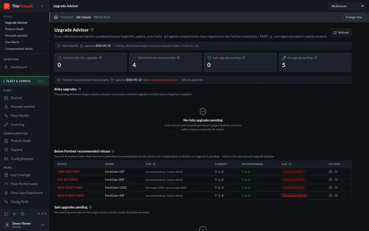369x231 pixels.
Task: Click the help icon in GAP column header
Action: [x=290, y=164]
